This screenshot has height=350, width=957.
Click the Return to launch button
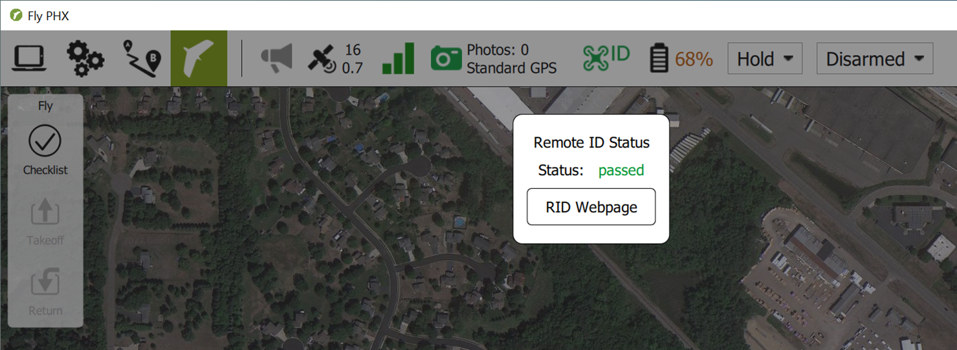(45, 292)
